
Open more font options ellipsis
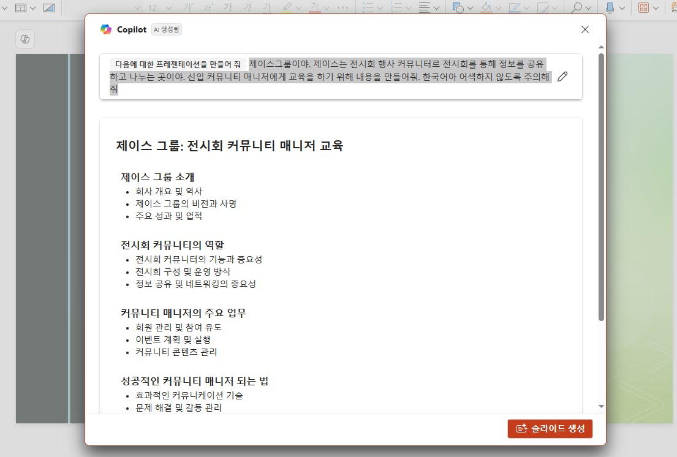click(343, 8)
